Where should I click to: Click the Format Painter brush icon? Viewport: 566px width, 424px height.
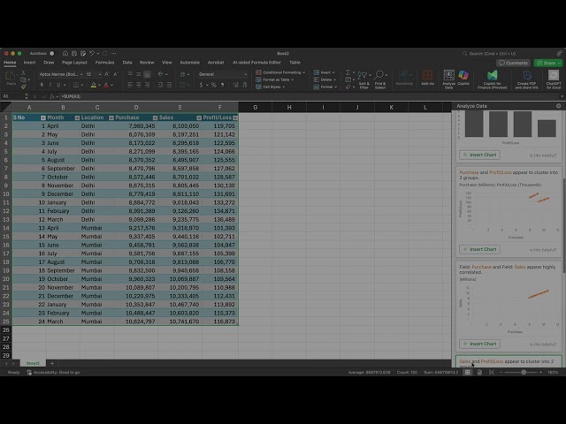(x=23, y=87)
